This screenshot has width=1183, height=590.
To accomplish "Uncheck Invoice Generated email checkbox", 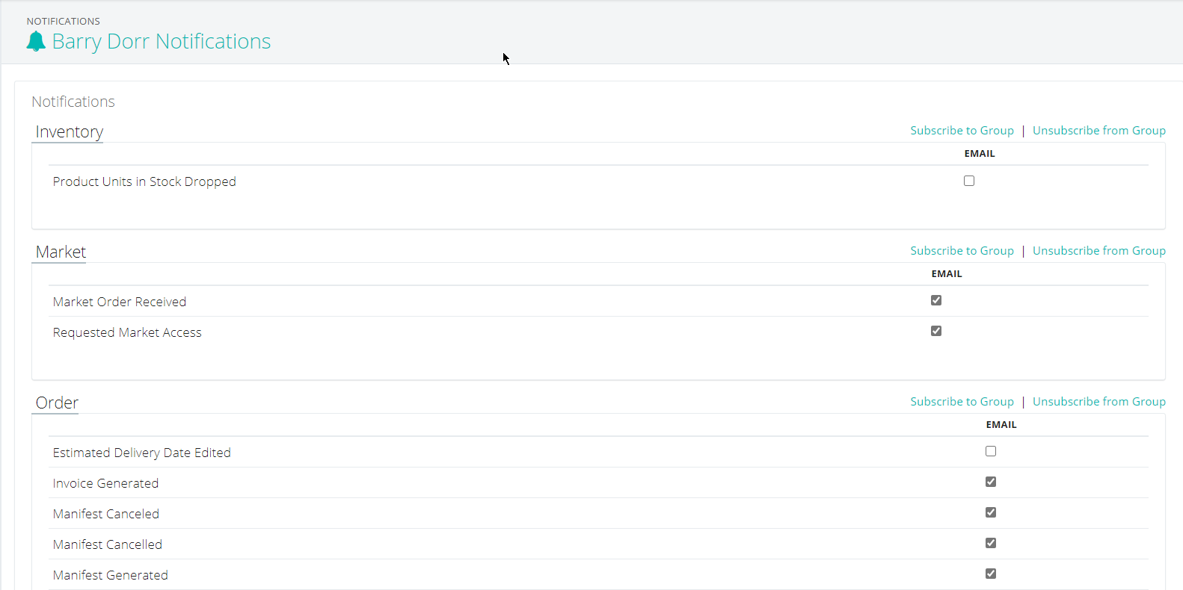I will (991, 482).
